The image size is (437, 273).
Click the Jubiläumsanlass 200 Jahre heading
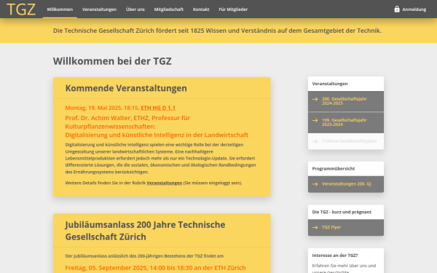pos(145,231)
